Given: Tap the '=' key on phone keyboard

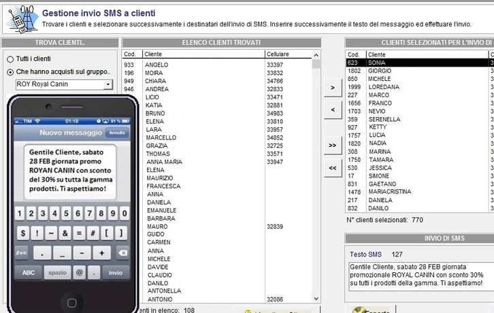Looking at the screenshot, I should click(x=79, y=233).
